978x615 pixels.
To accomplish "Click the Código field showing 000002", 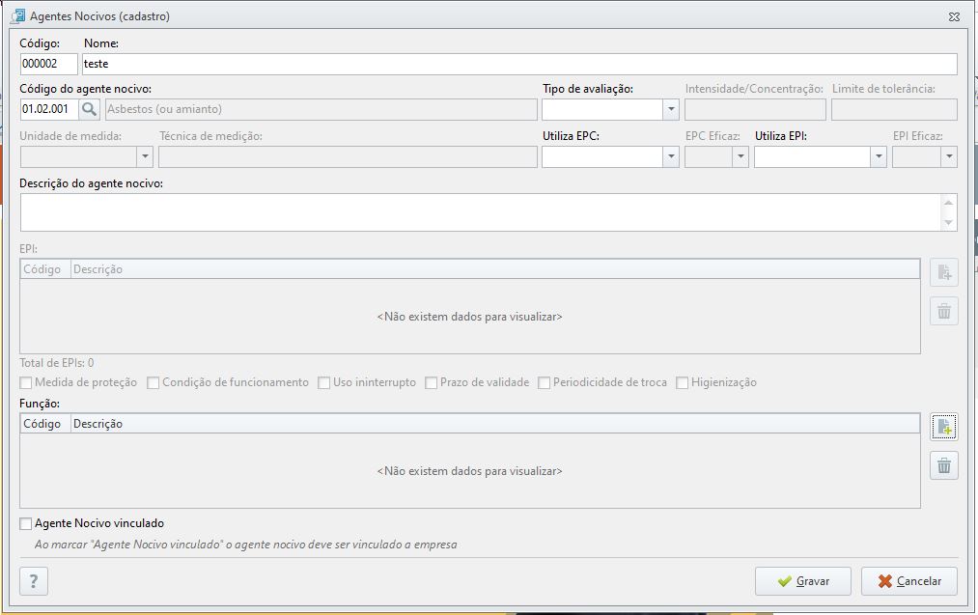I will click(x=48, y=64).
